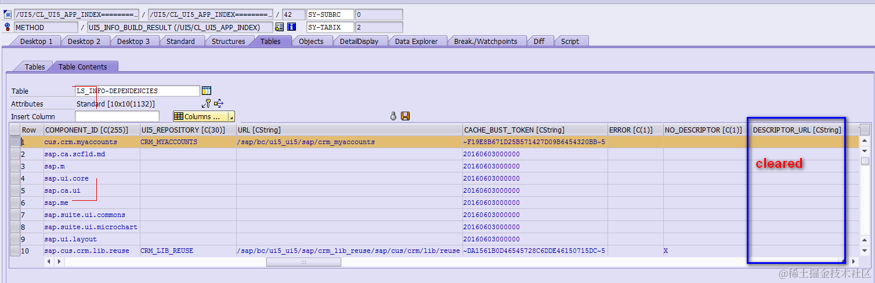Select row 7 via its row selector
The width and height of the screenshot is (875, 283).
[15, 215]
